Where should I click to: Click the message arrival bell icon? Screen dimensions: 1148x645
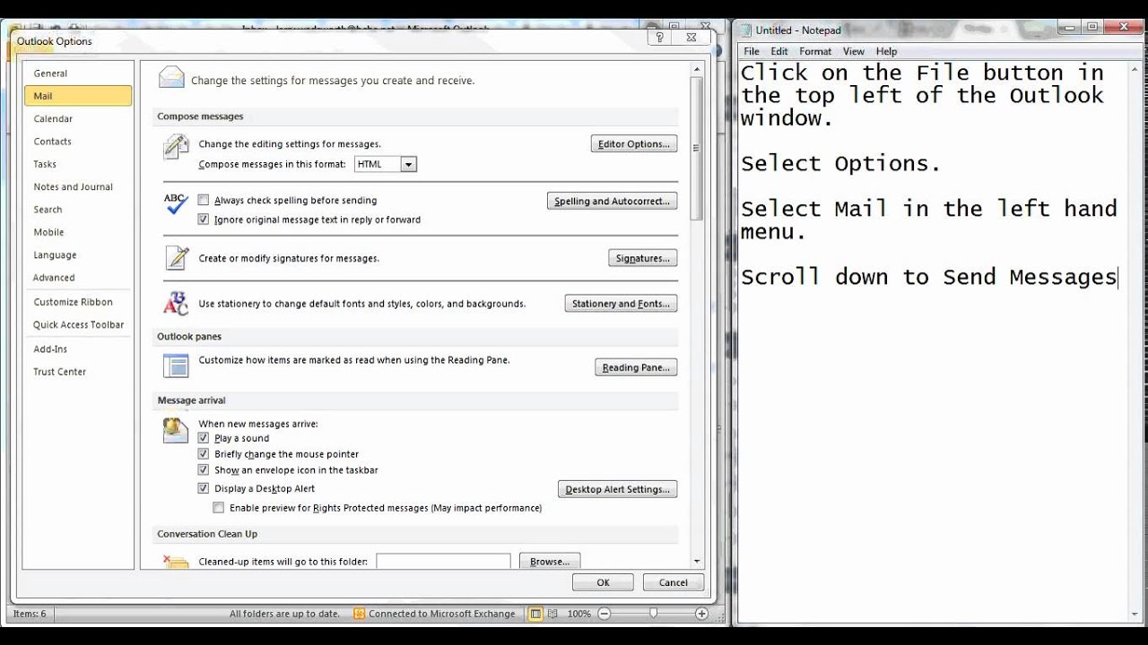[x=176, y=430]
